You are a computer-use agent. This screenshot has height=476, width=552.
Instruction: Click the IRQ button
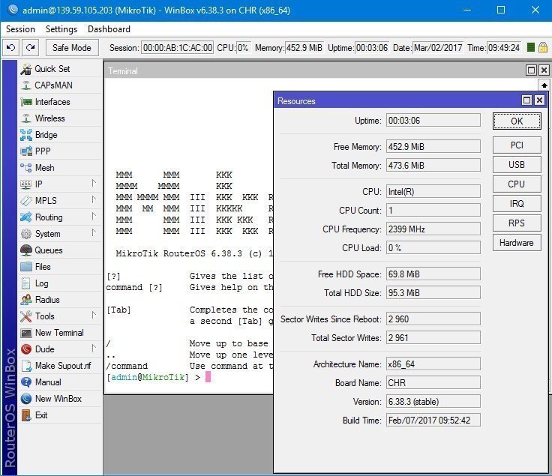tap(517, 204)
